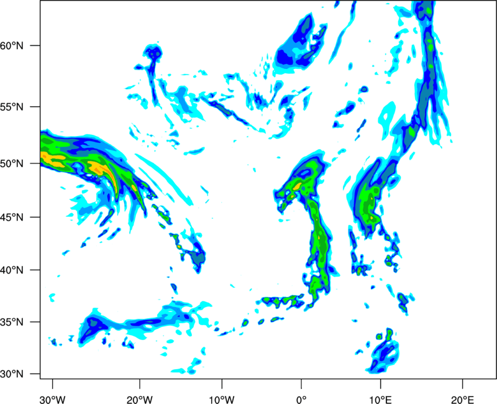Click the 45°N latitude label

(12, 217)
